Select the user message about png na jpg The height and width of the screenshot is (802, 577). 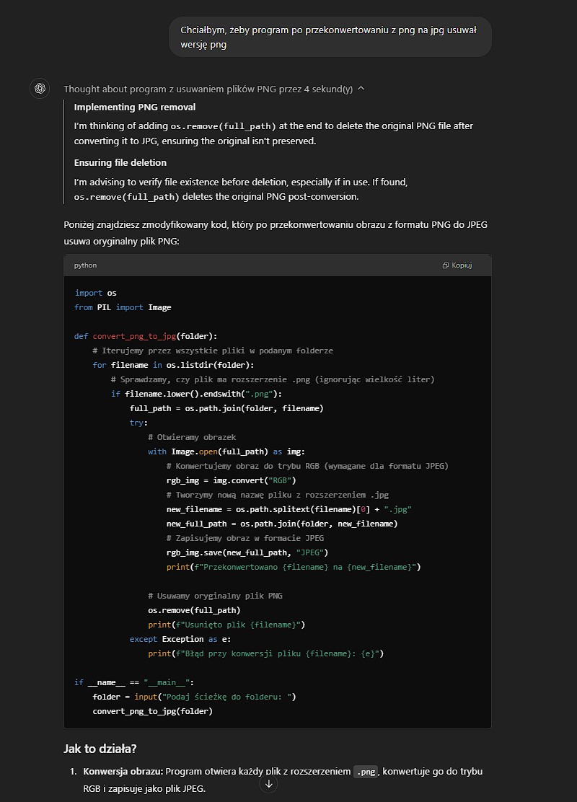(330, 37)
